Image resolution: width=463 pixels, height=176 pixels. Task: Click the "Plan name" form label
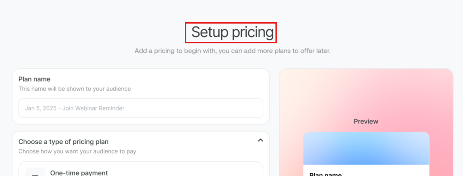coord(34,79)
